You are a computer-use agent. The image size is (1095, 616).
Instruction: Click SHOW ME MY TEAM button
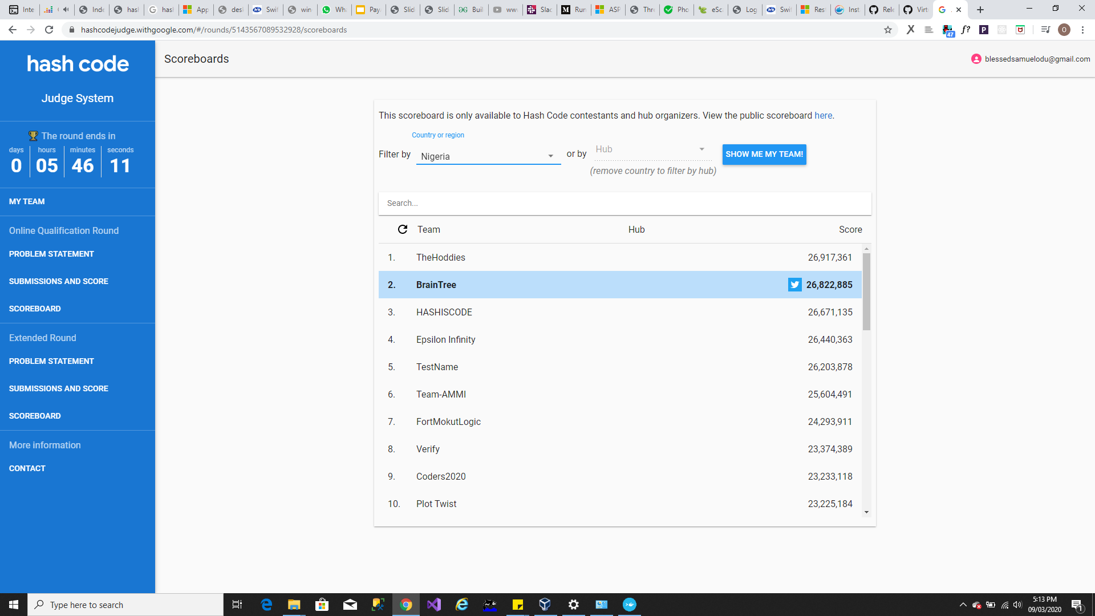[x=764, y=153]
